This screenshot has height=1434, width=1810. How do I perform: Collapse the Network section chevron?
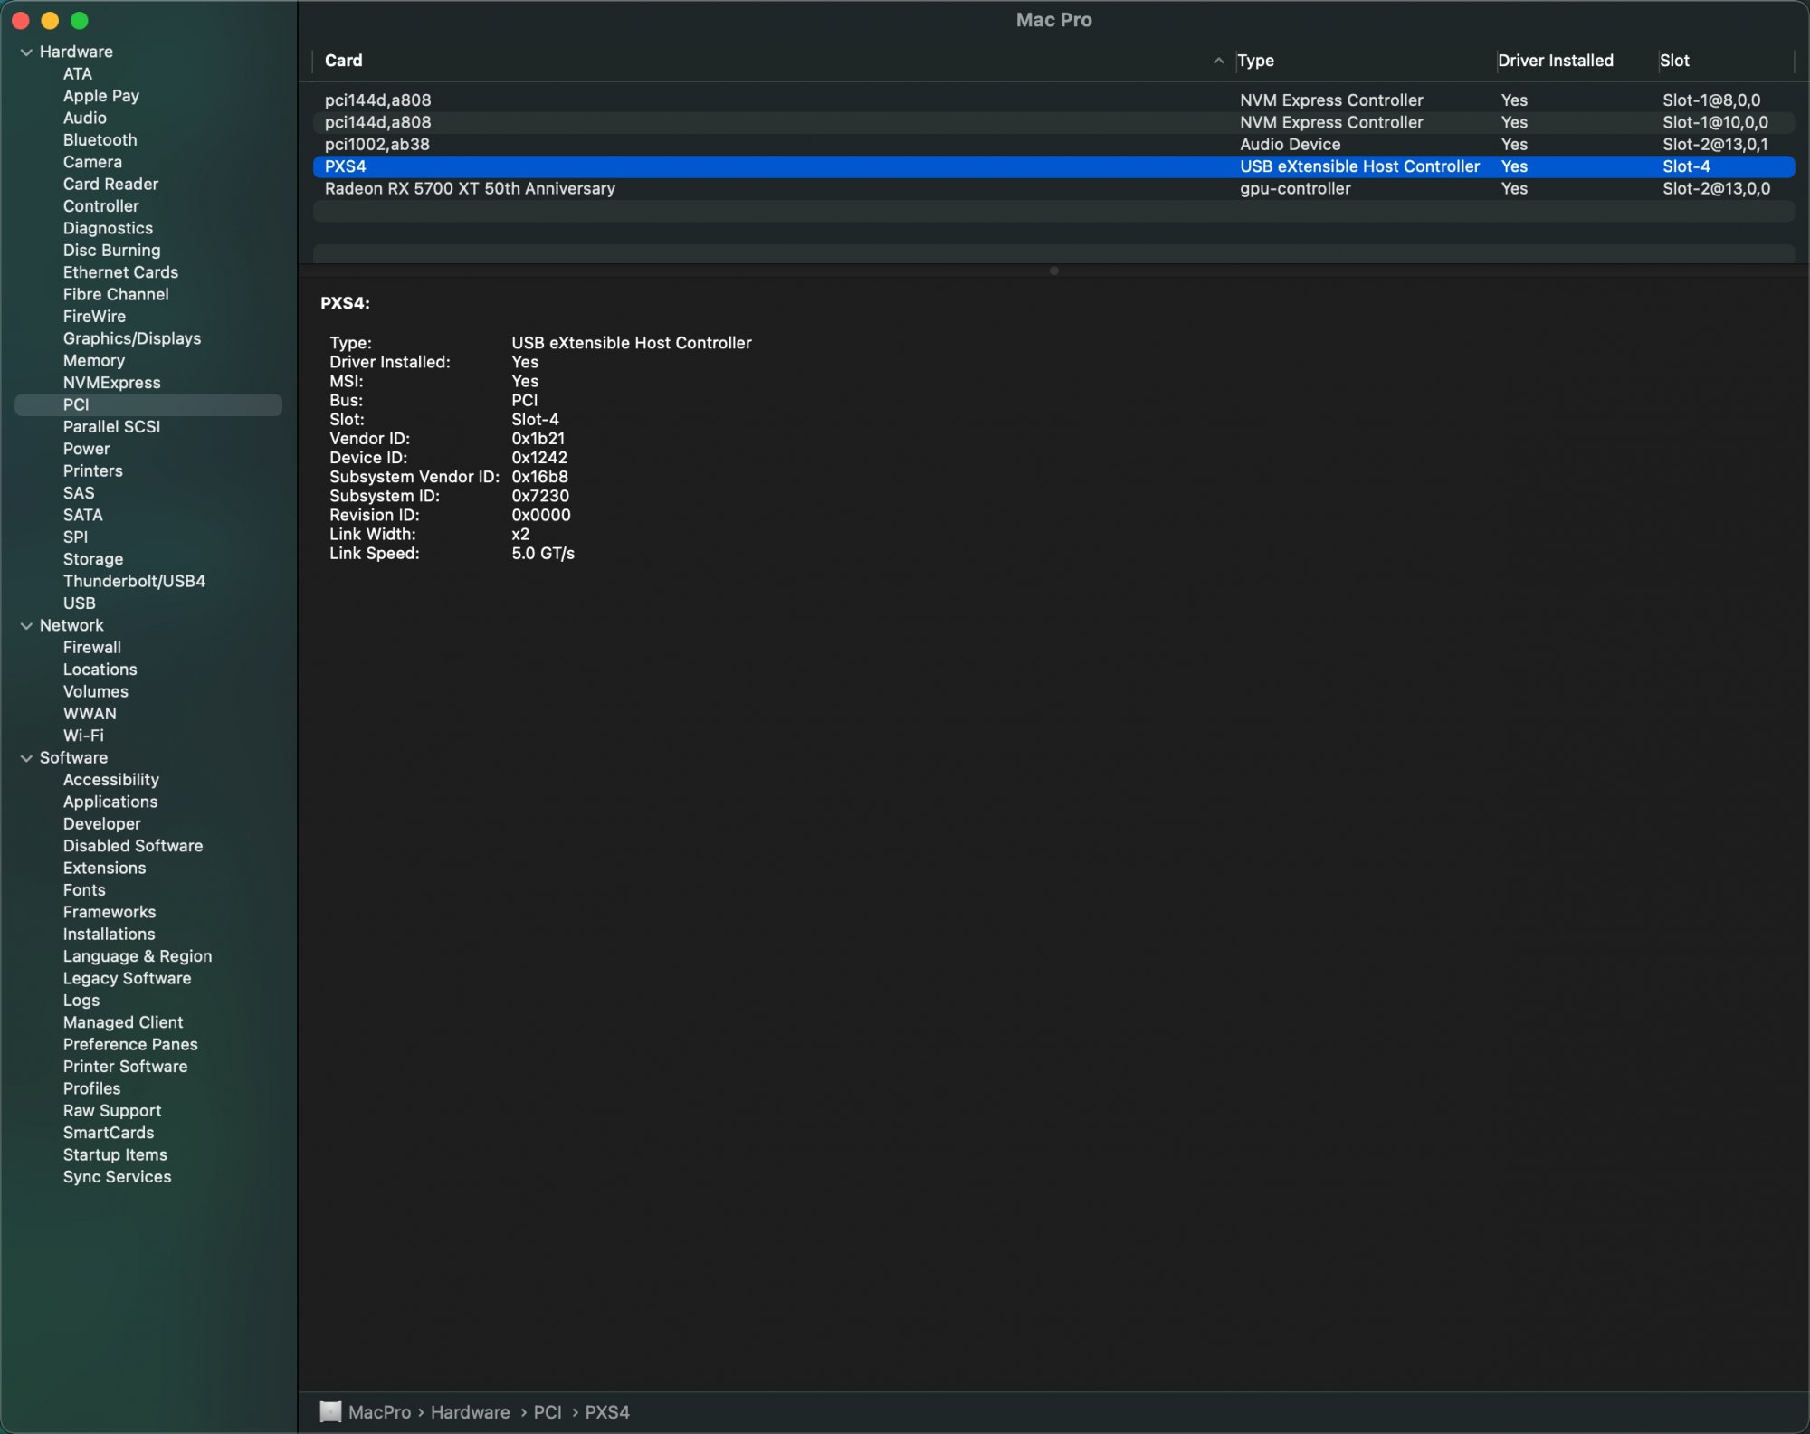[26, 626]
